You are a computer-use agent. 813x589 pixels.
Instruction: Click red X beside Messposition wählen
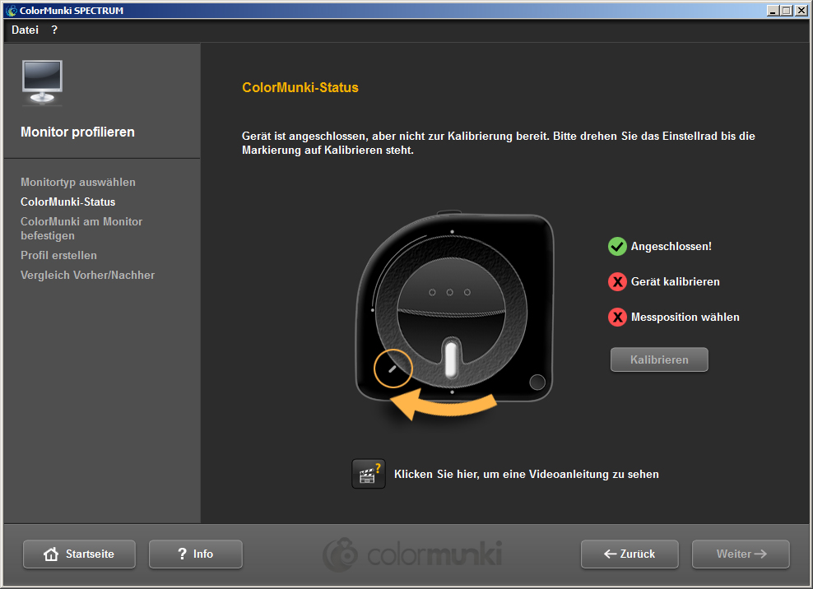click(617, 317)
